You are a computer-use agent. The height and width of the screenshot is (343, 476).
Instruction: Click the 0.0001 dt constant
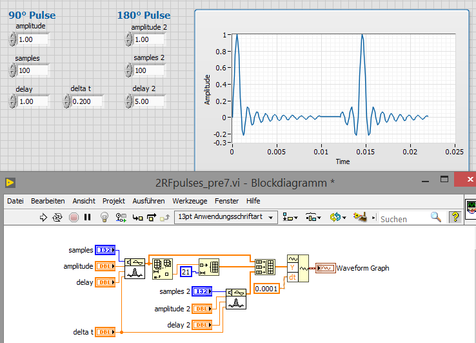coord(266,289)
